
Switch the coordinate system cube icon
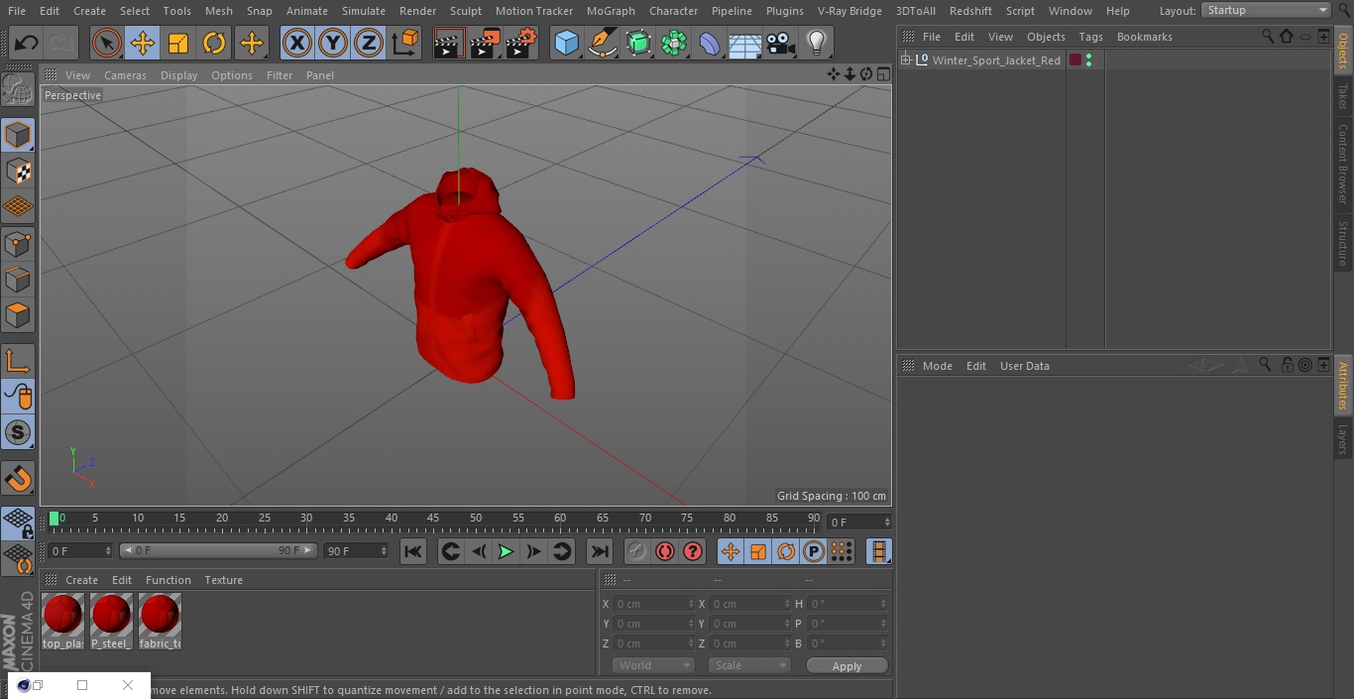point(405,44)
